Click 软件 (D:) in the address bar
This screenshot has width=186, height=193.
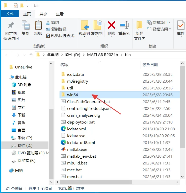[x=73, y=55]
